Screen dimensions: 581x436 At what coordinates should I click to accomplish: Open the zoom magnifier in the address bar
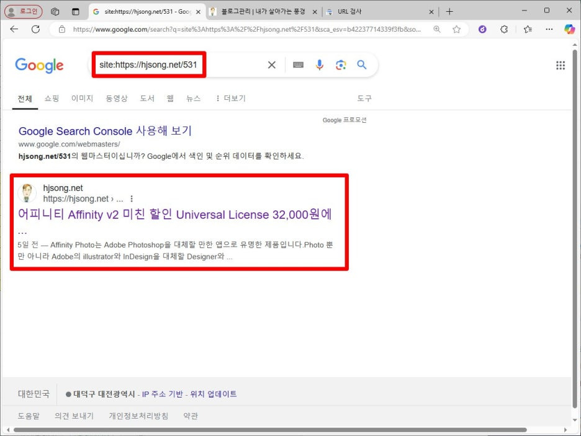(437, 29)
